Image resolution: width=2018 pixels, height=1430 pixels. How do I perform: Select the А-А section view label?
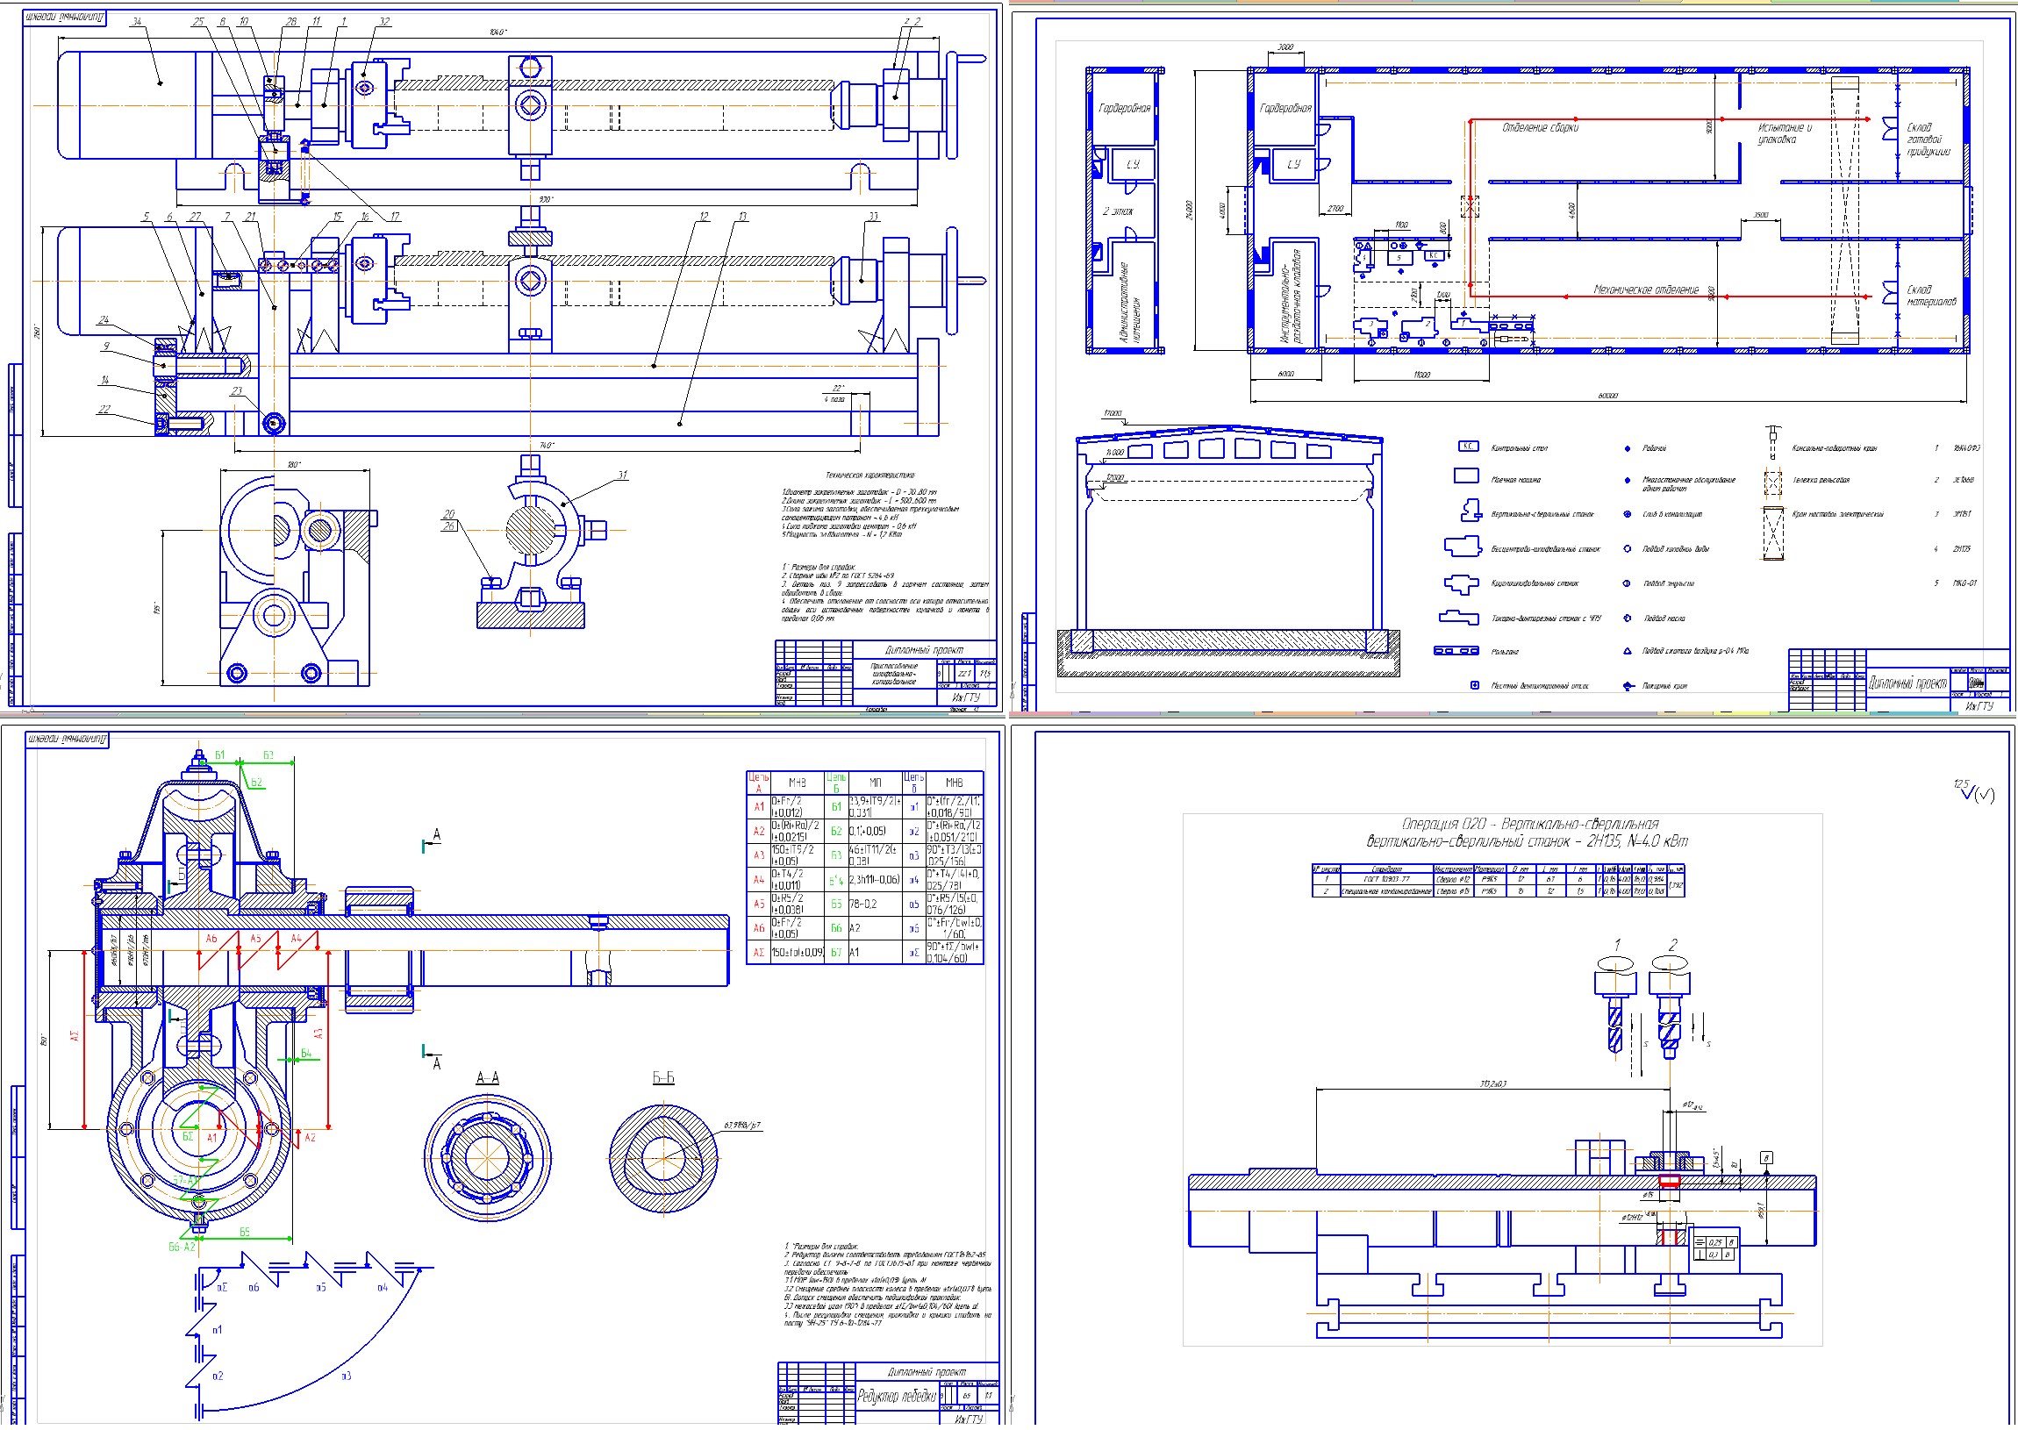(487, 1078)
